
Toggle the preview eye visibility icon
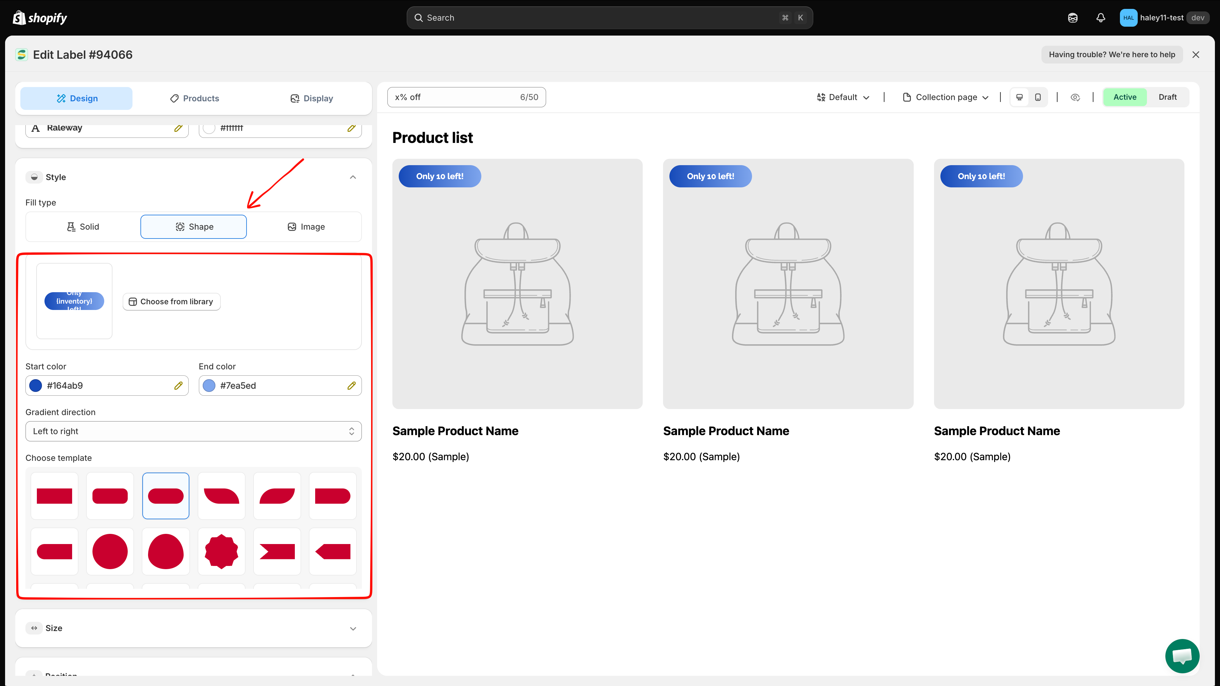(1075, 97)
